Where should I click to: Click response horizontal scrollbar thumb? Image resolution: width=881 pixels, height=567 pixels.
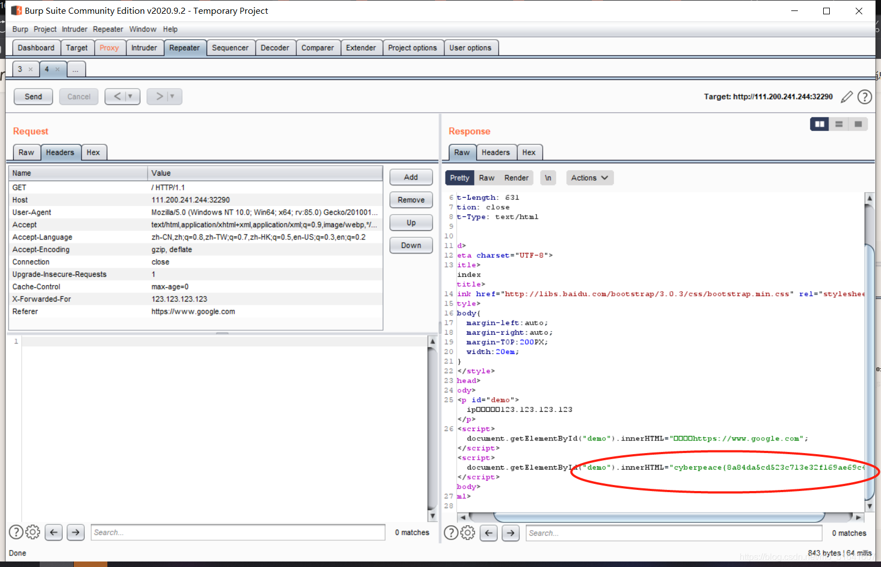pos(659,517)
